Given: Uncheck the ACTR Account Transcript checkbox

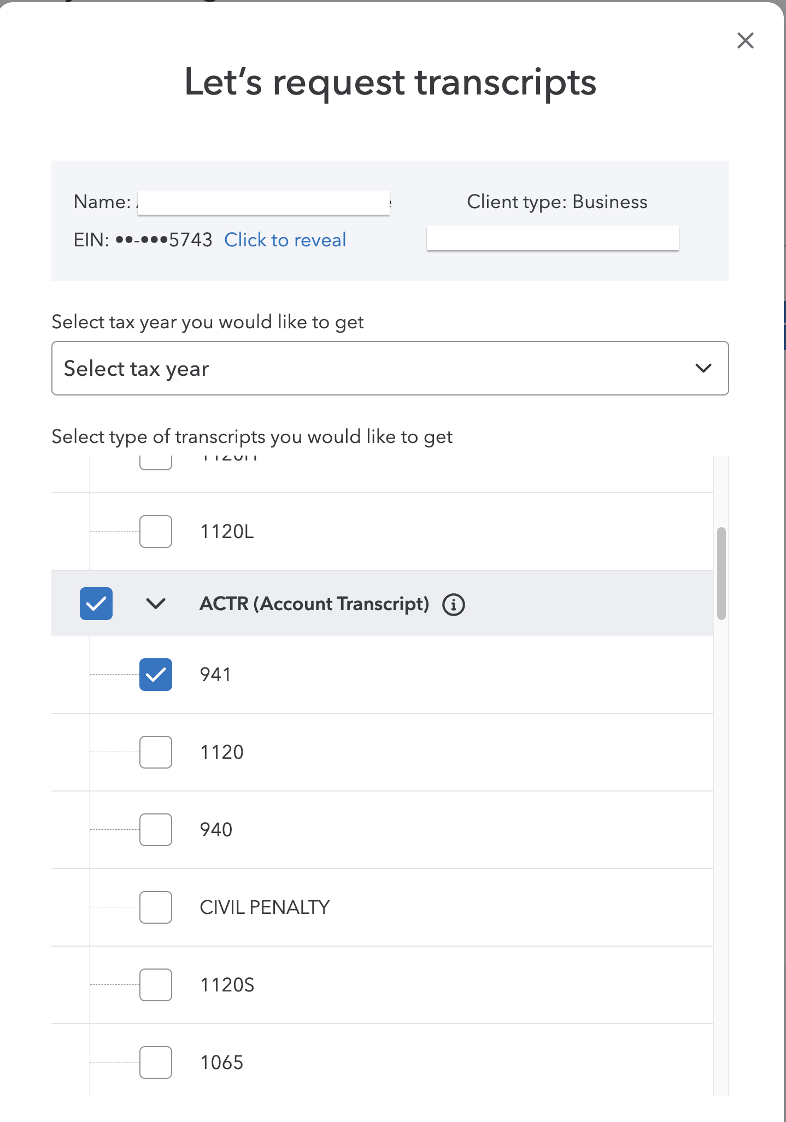Looking at the screenshot, I should click(x=96, y=604).
